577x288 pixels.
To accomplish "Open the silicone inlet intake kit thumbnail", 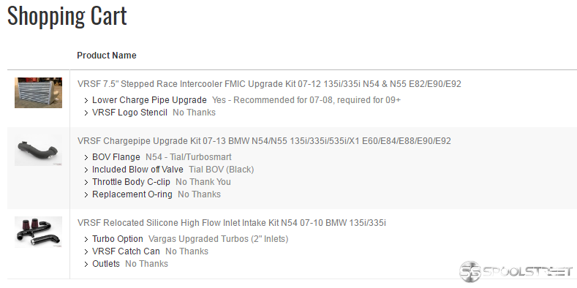I will (x=38, y=232).
